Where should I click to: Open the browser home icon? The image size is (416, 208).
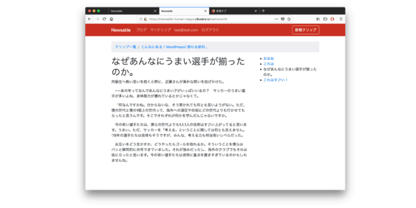111,19
